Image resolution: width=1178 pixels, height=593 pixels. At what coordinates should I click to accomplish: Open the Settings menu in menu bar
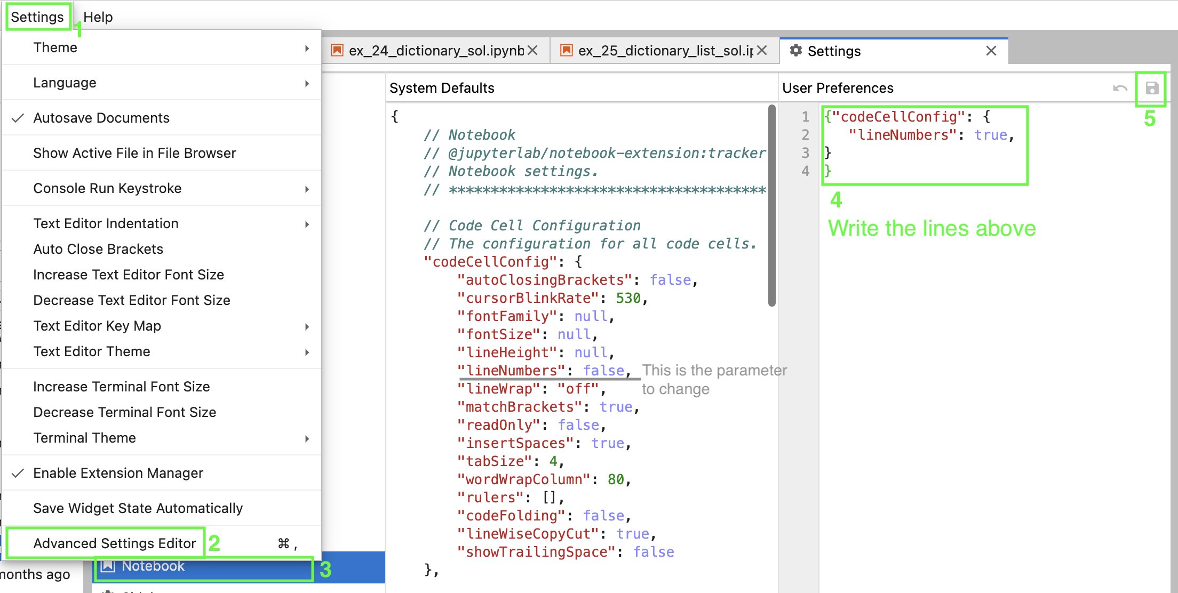(x=37, y=17)
